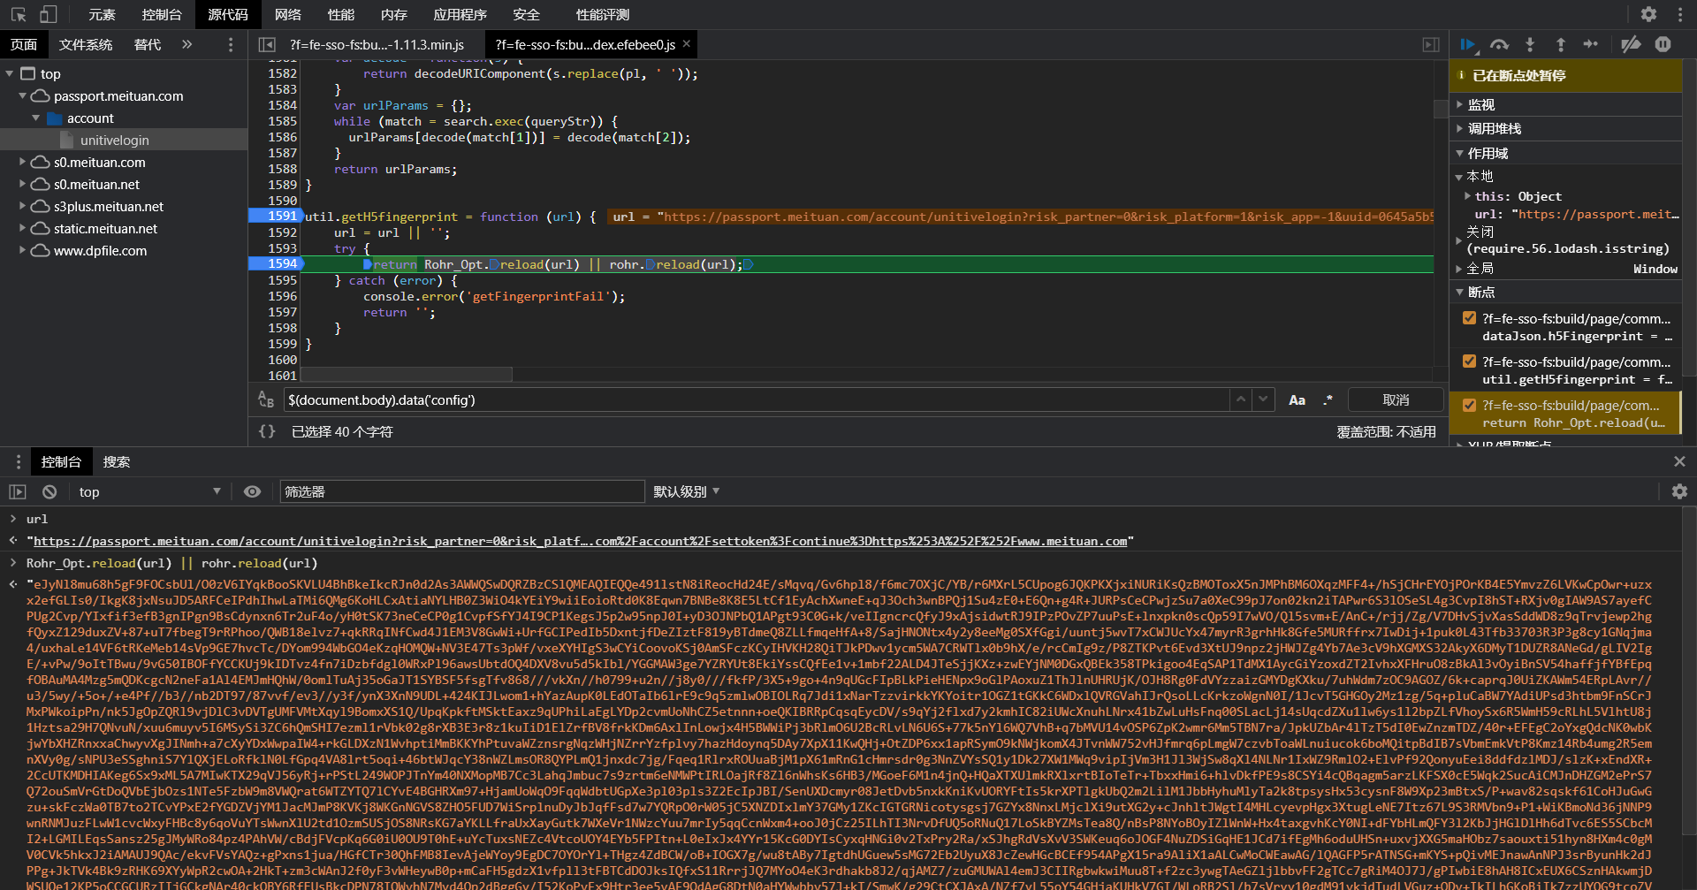Screen dimensions: 1697x890
Task: Select the unitivelogin file in tree
Action: (x=114, y=140)
